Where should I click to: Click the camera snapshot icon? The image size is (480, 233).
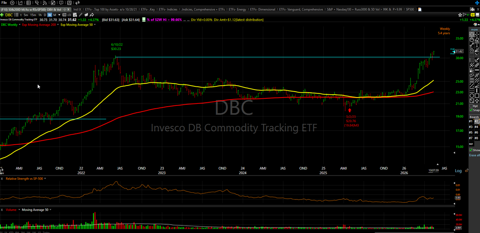coord(53,3)
